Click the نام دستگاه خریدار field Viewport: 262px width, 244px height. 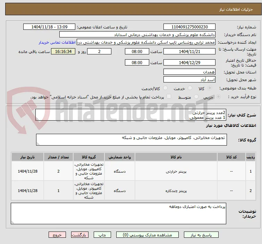click(x=137, y=35)
